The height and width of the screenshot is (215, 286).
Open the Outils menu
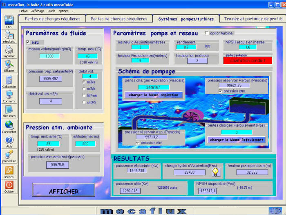[x=51, y=11]
